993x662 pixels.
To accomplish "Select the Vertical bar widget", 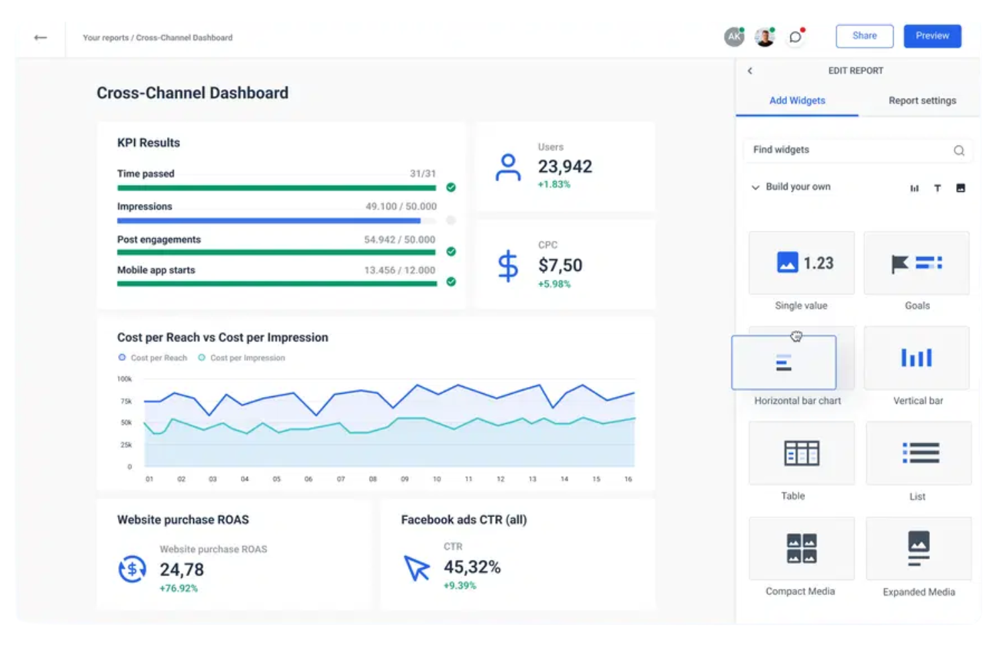I will pos(917,358).
